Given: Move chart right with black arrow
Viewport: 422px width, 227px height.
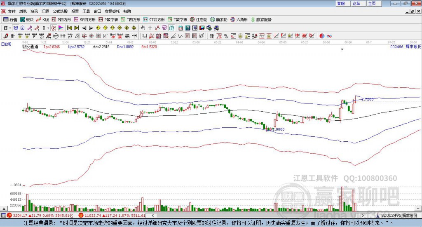Looking at the screenshot, I should coord(91,28).
